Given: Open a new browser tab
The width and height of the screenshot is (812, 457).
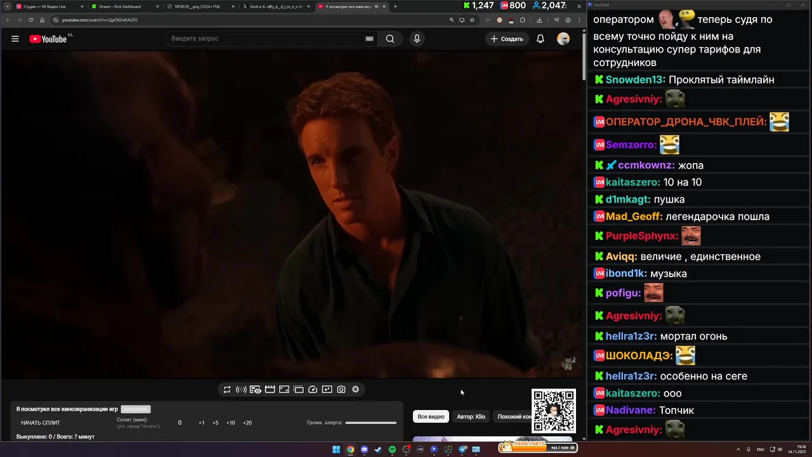Looking at the screenshot, I should tap(395, 6).
